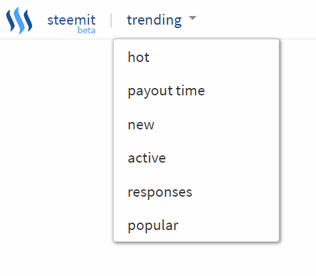Choose the active sort option
This screenshot has width=316, height=276.
click(x=147, y=158)
